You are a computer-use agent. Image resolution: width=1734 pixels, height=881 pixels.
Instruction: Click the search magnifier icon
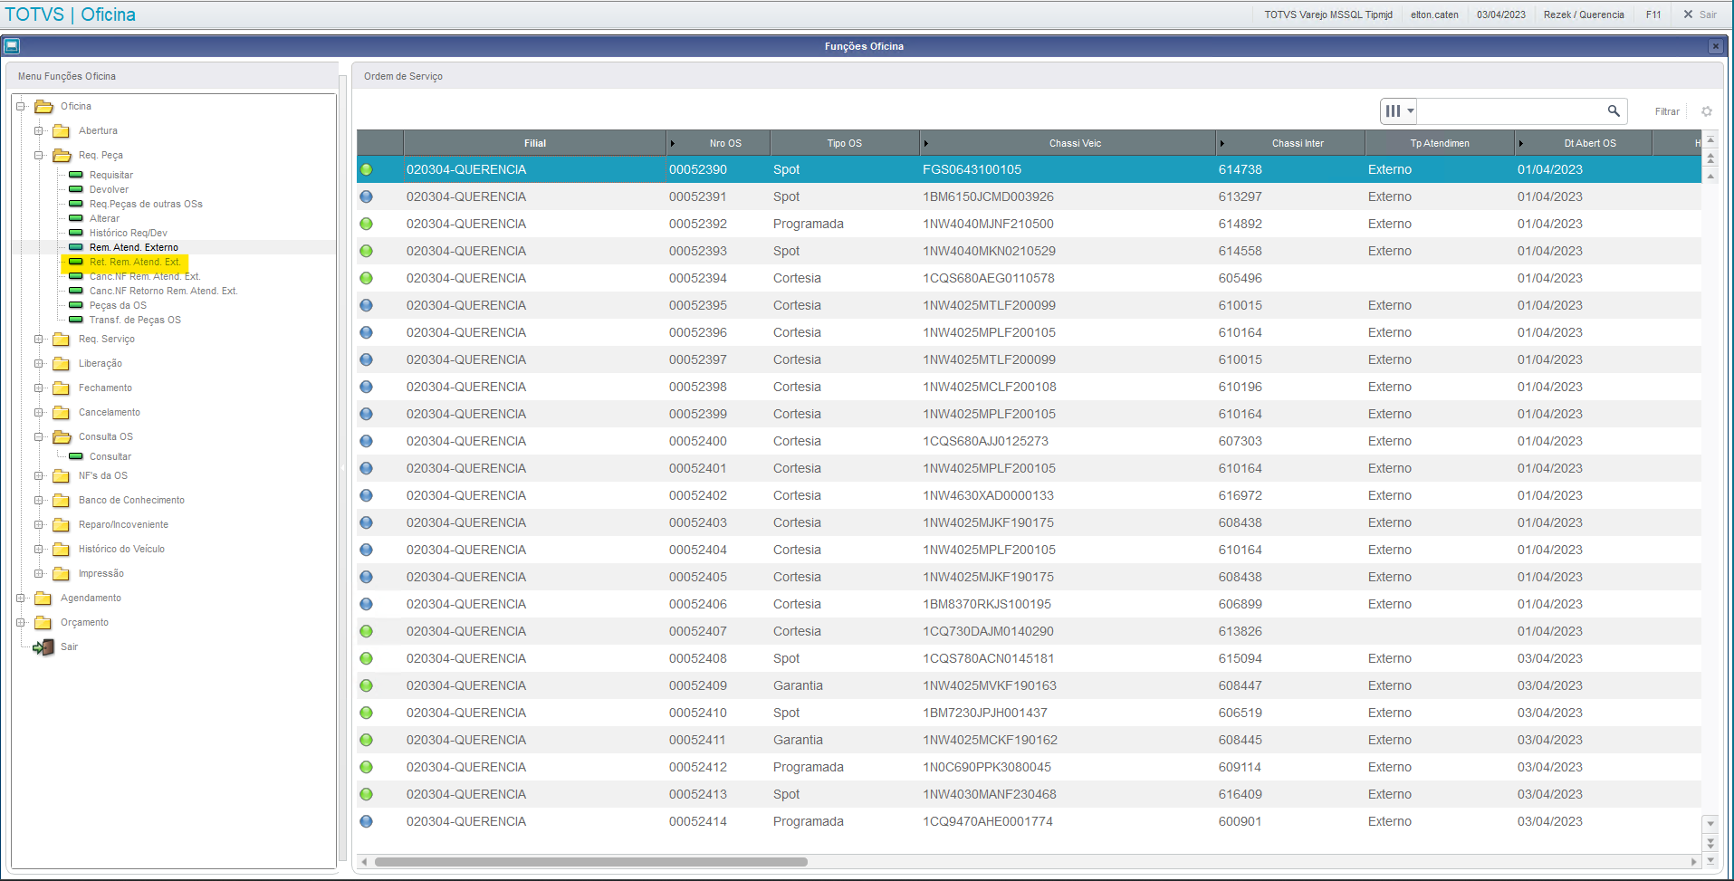(x=1613, y=110)
